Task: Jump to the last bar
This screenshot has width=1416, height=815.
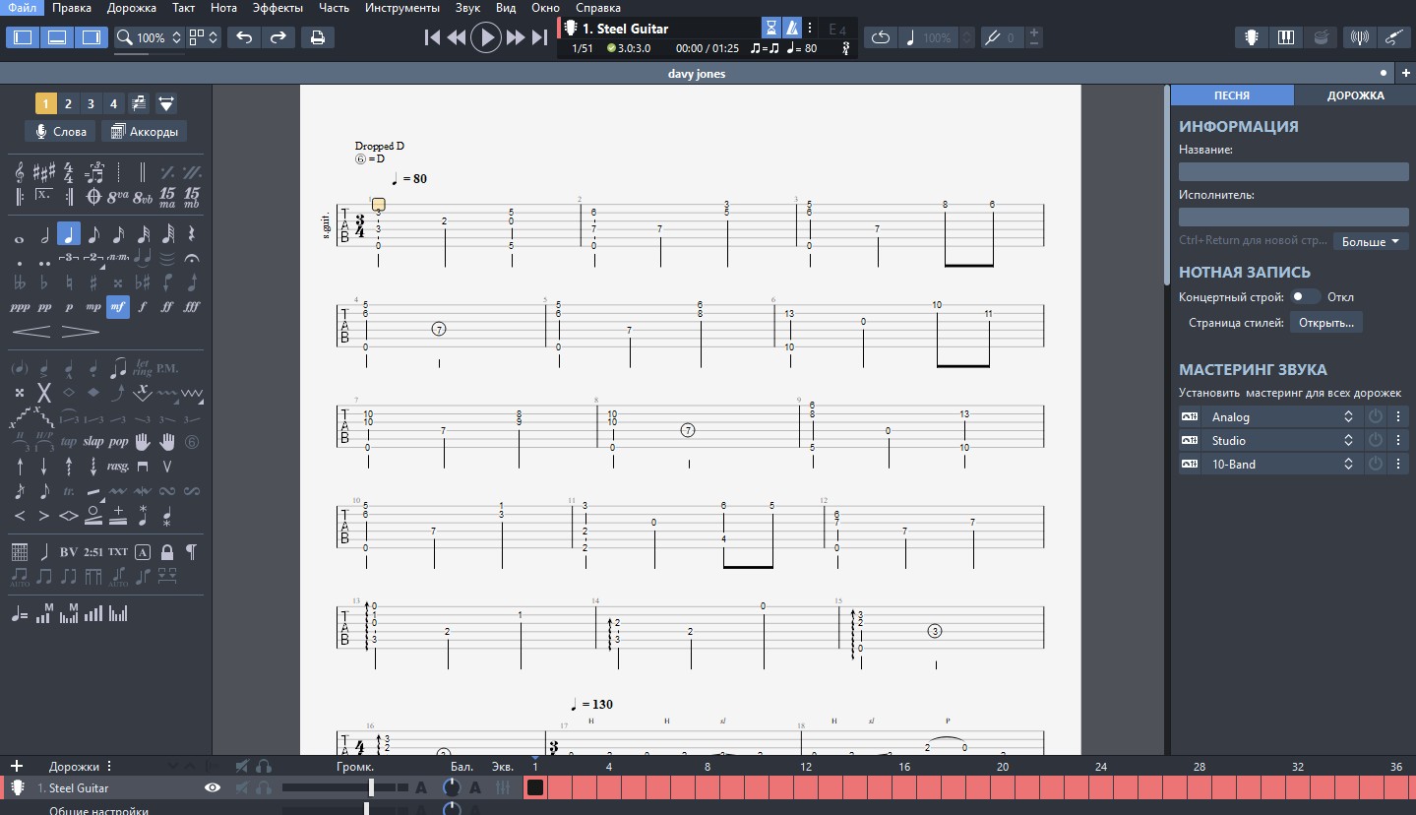Action: pyautogui.click(x=539, y=37)
